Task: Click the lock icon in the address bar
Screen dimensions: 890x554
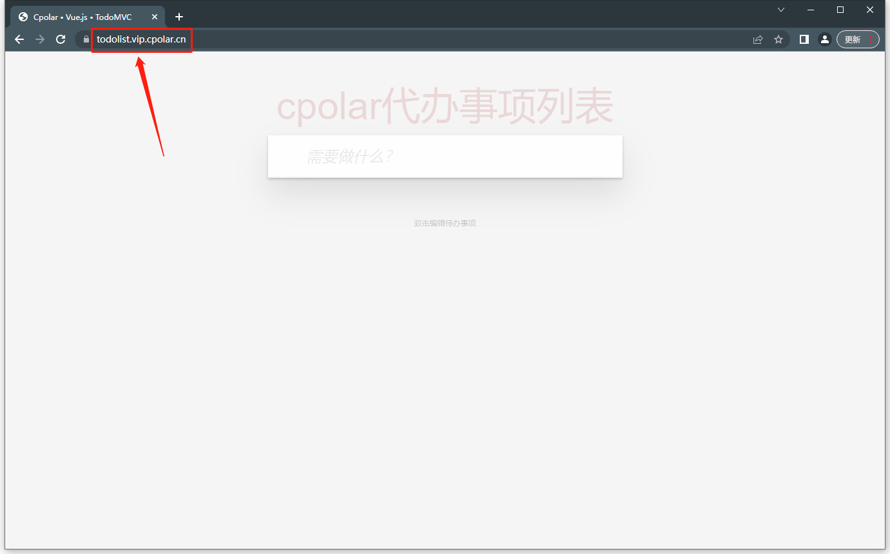Action: click(84, 39)
